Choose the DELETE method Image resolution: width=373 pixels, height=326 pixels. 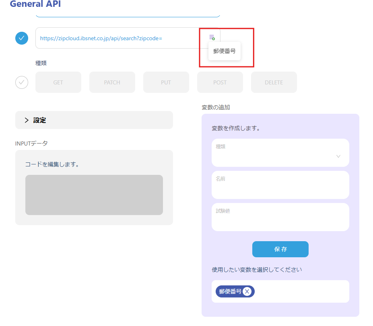[274, 82]
